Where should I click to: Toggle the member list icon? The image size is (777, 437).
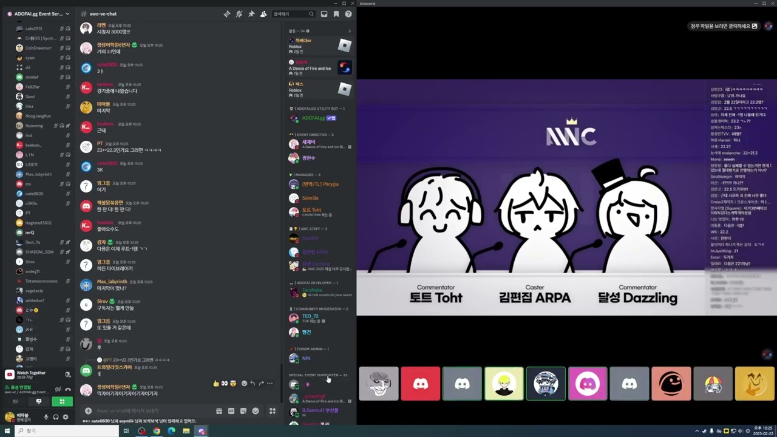pyautogui.click(x=263, y=14)
